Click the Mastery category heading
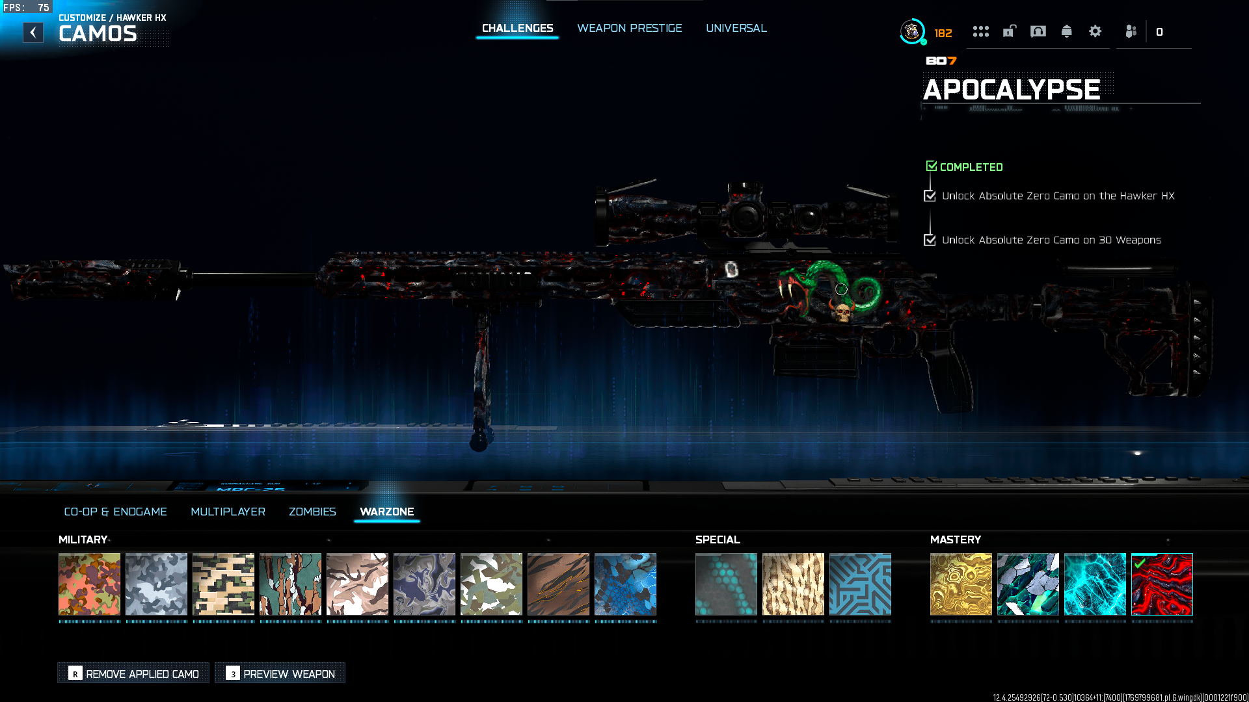Screen dimensions: 1249x702 point(956,539)
